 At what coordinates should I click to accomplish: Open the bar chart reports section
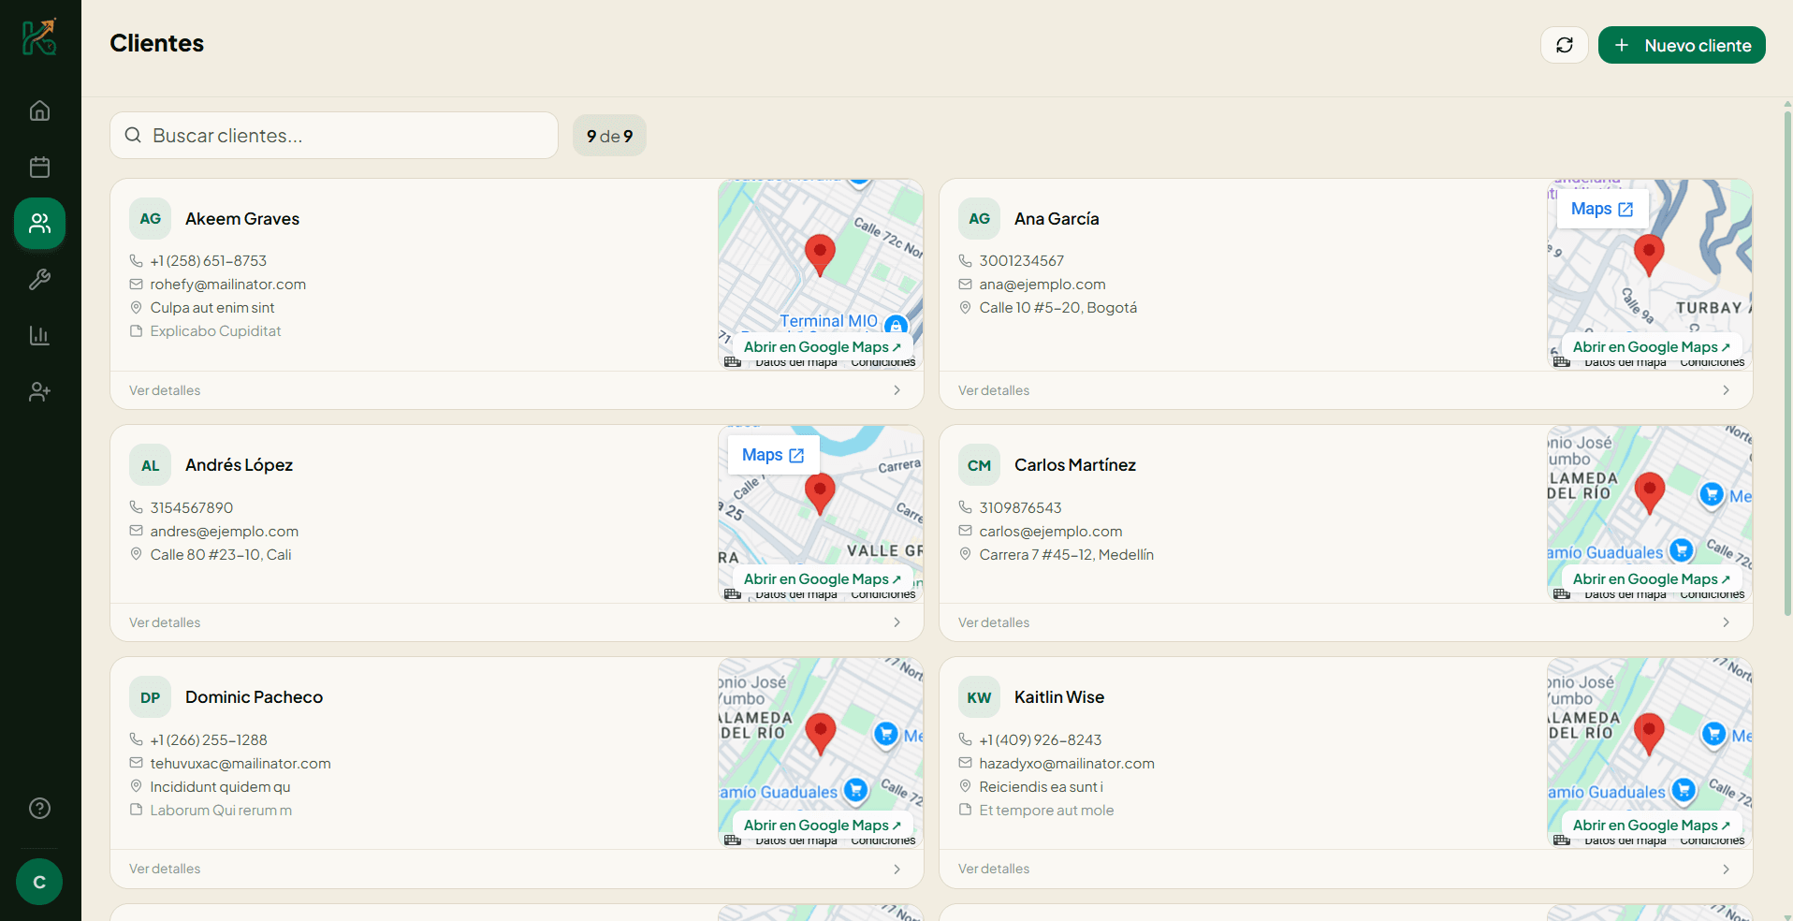pyautogui.click(x=39, y=335)
